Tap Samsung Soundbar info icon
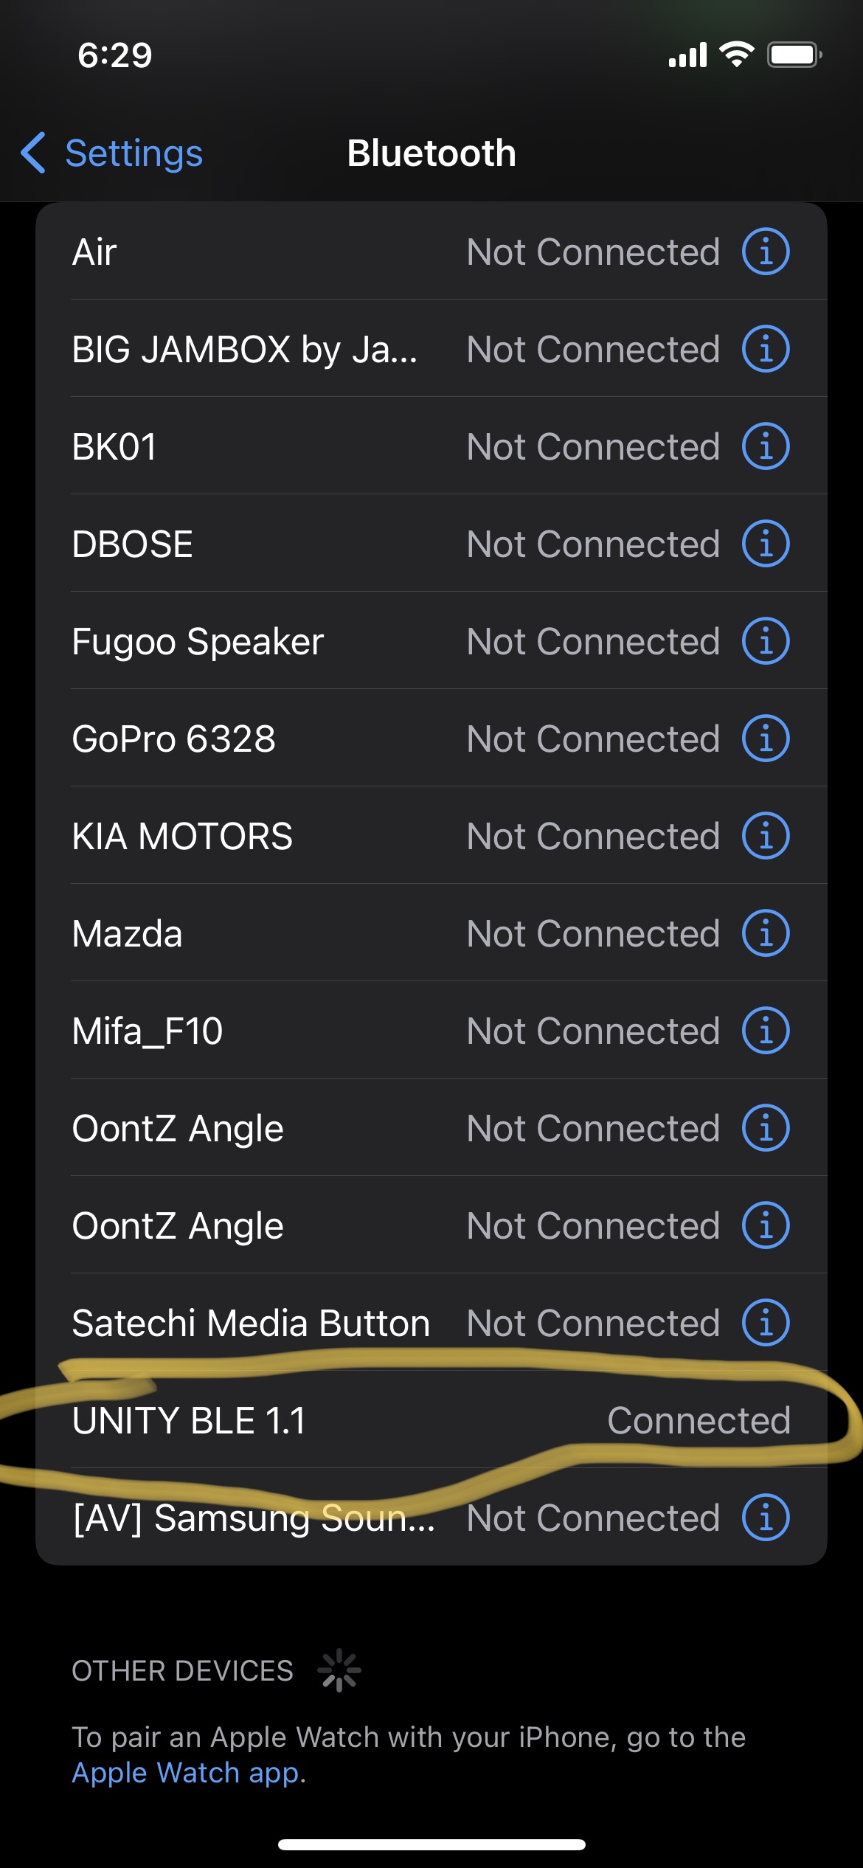This screenshot has height=1868, width=863. pyautogui.click(x=766, y=1518)
